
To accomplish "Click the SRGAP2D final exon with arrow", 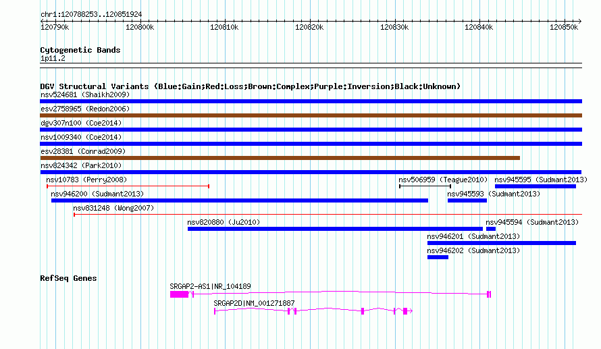I will (407, 311).
